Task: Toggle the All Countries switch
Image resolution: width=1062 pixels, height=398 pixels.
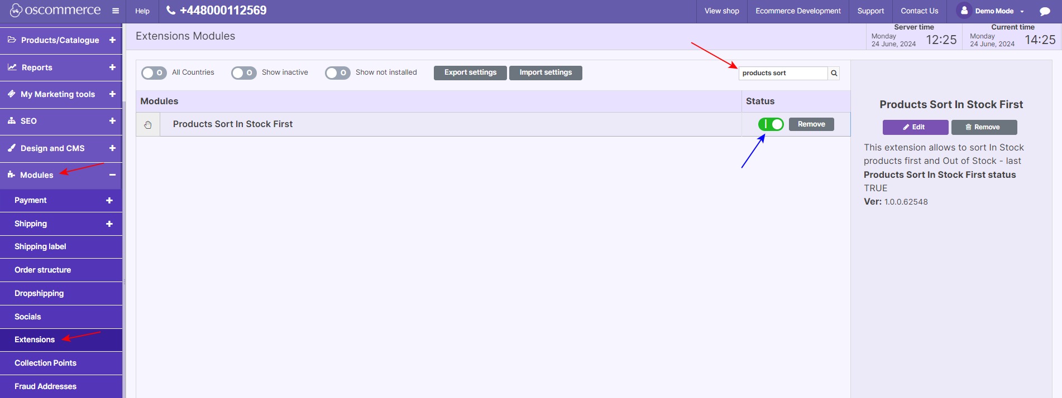Action: (154, 73)
